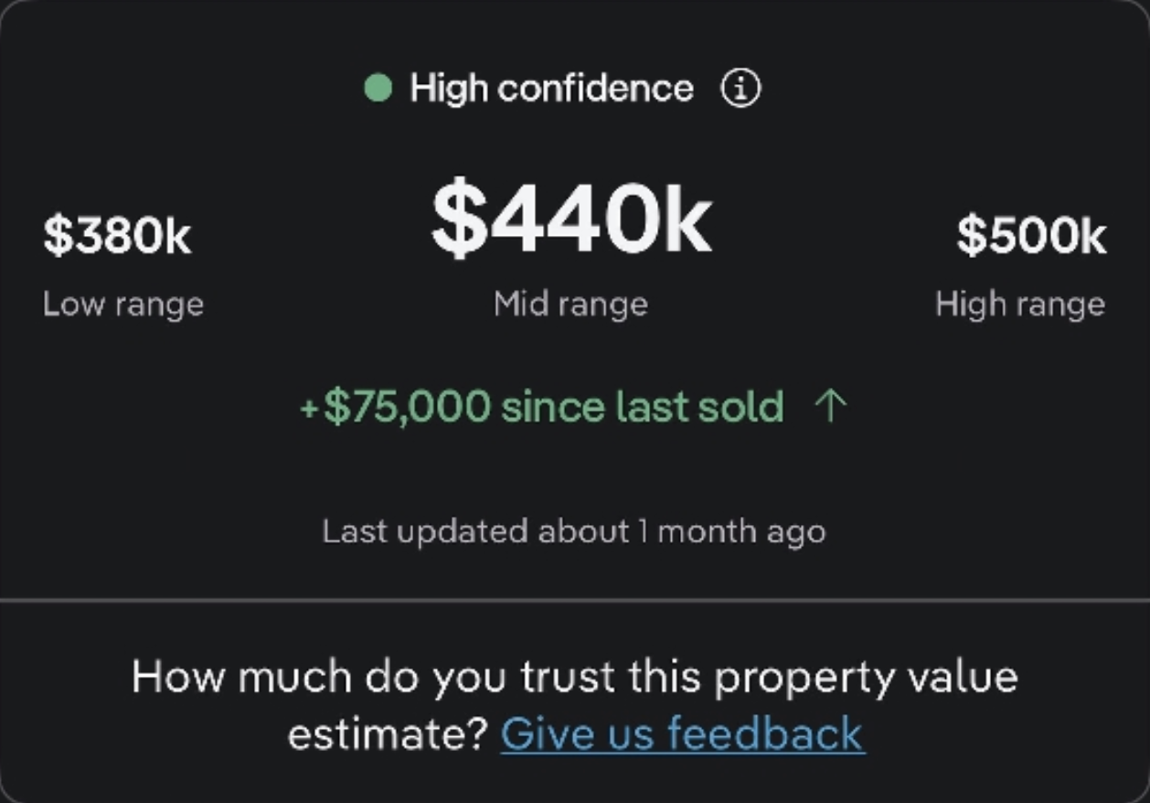
Task: Select the property value estimate question text
Action: (x=576, y=677)
